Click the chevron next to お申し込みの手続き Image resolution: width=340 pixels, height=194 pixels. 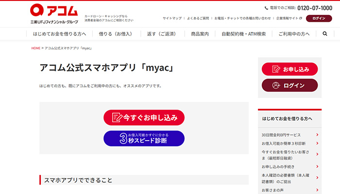point(317,166)
